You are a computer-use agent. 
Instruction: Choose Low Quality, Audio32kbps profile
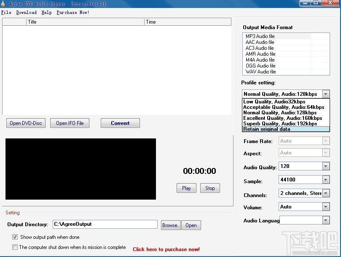point(286,102)
